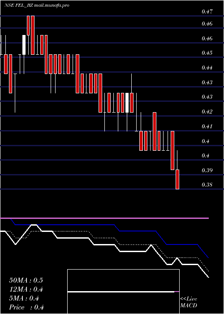Select the 0.45 price axis label
224x314 pixels.
pos(207,53)
